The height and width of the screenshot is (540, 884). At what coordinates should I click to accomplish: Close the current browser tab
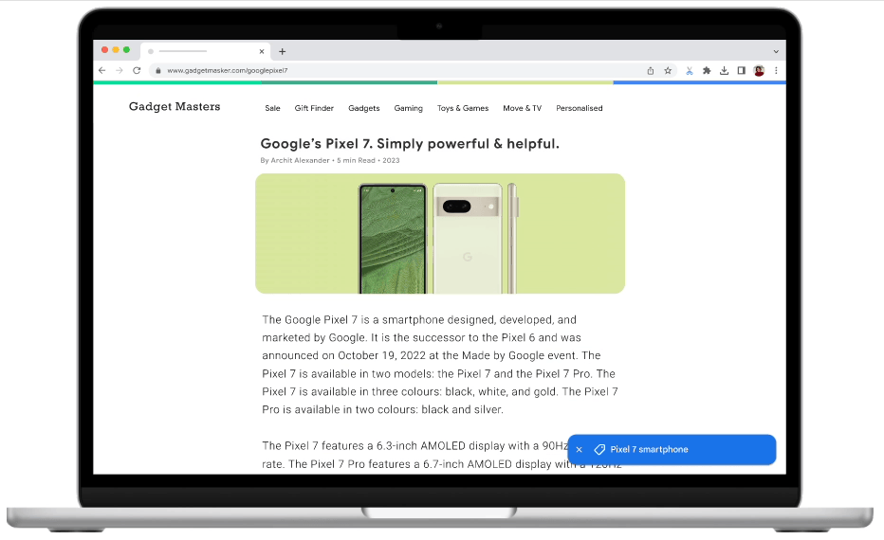262,51
